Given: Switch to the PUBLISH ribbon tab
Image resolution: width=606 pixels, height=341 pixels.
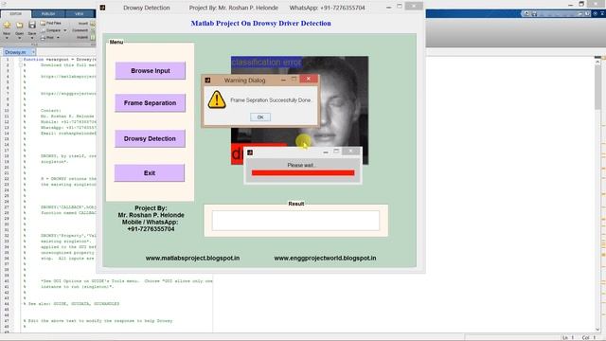Looking at the screenshot, I should click(x=48, y=14).
